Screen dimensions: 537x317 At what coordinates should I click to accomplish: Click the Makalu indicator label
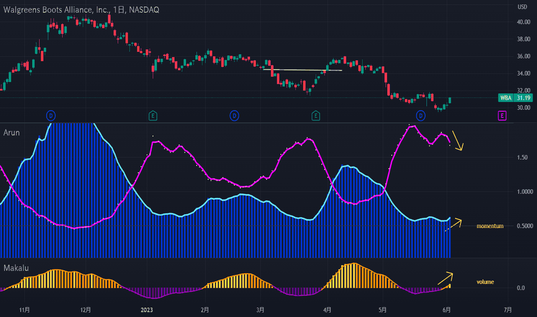point(16,268)
